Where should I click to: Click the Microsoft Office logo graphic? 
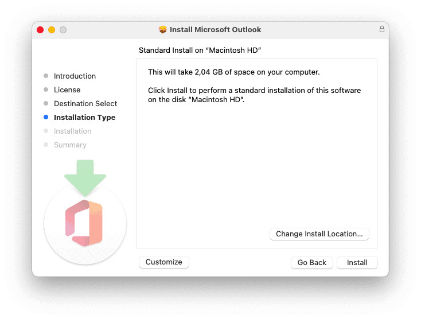click(84, 223)
